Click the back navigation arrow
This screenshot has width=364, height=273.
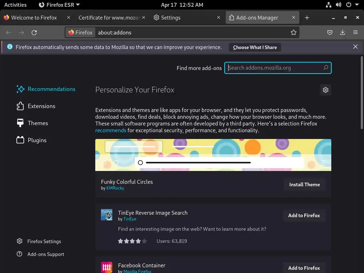click(9, 32)
